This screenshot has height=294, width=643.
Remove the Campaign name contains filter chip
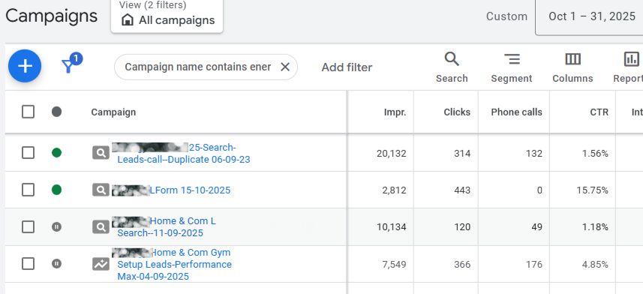[285, 67]
